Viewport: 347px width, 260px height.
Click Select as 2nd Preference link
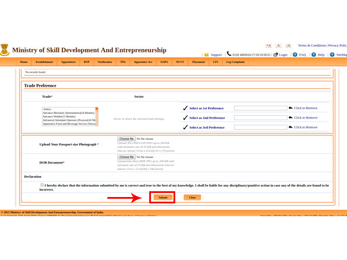(x=207, y=118)
